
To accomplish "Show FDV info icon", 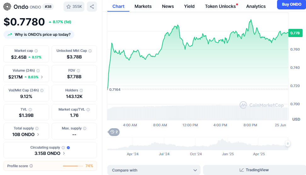I will [x=78, y=71].
